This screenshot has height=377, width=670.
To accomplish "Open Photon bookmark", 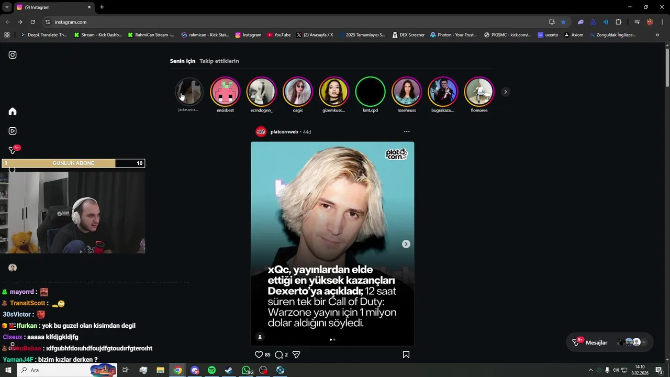I will [453, 35].
